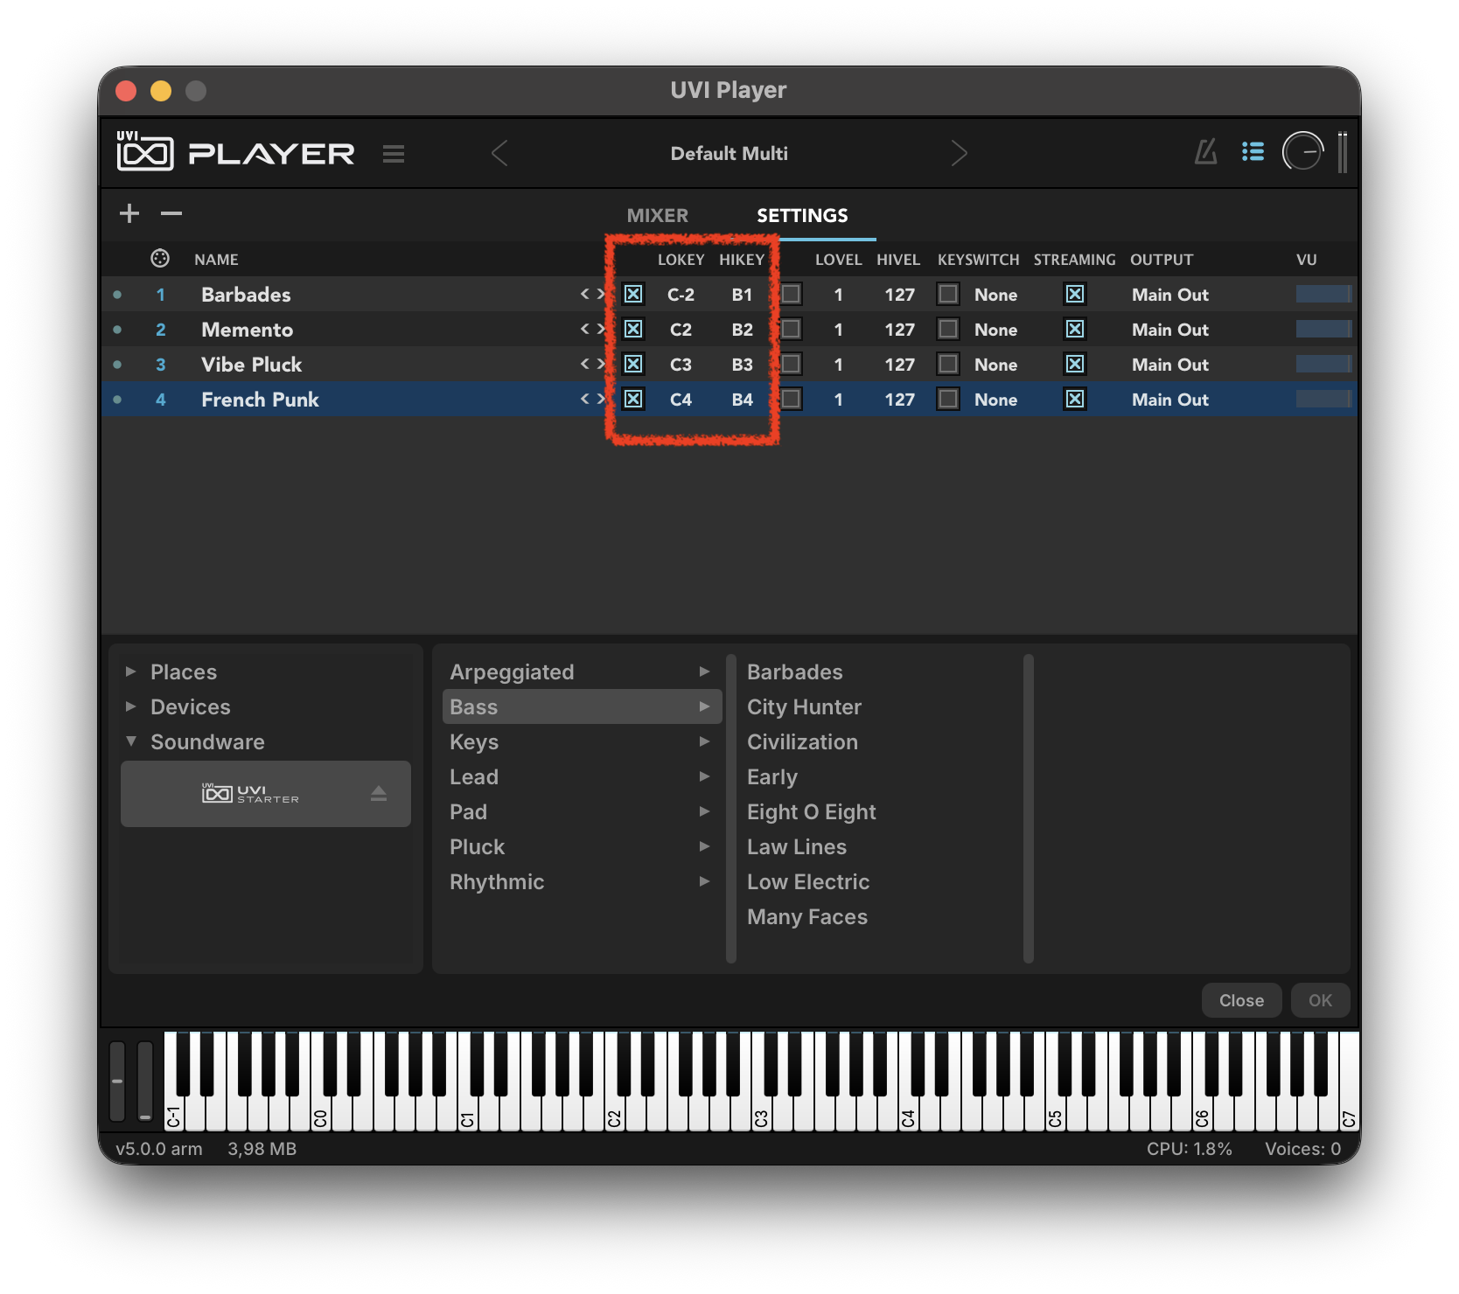Open keyswitch None for French Punk
1459x1294 pixels.
tap(995, 400)
